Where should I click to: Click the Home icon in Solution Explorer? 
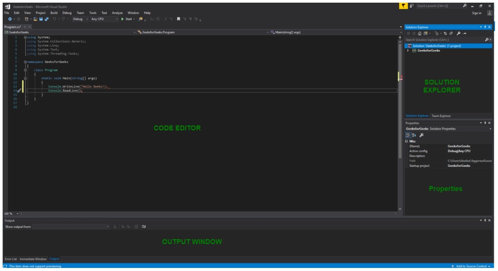coord(420,33)
